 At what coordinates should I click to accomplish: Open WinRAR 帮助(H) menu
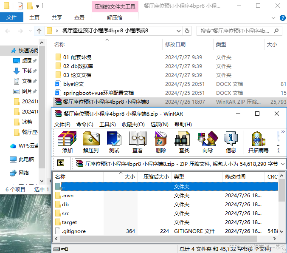pyautogui.click(x=183, y=125)
